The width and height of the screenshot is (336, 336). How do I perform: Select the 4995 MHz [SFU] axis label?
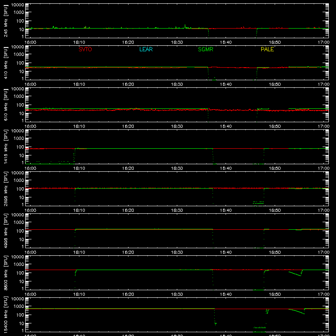[x=5, y=231]
